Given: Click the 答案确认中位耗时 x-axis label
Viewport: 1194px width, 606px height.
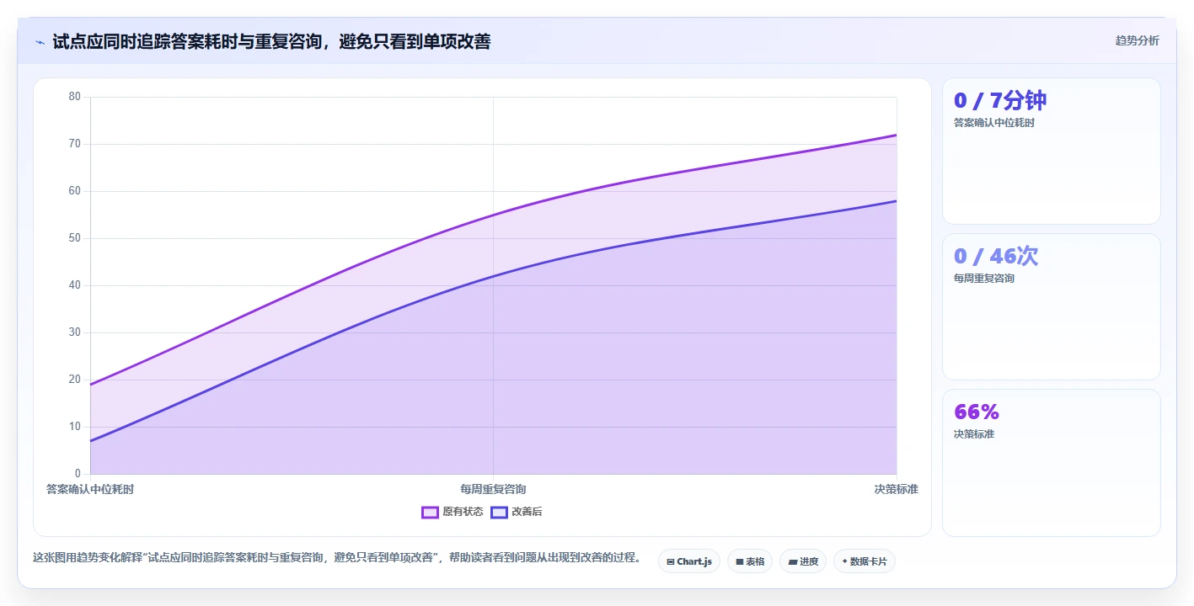Looking at the screenshot, I should point(90,489).
